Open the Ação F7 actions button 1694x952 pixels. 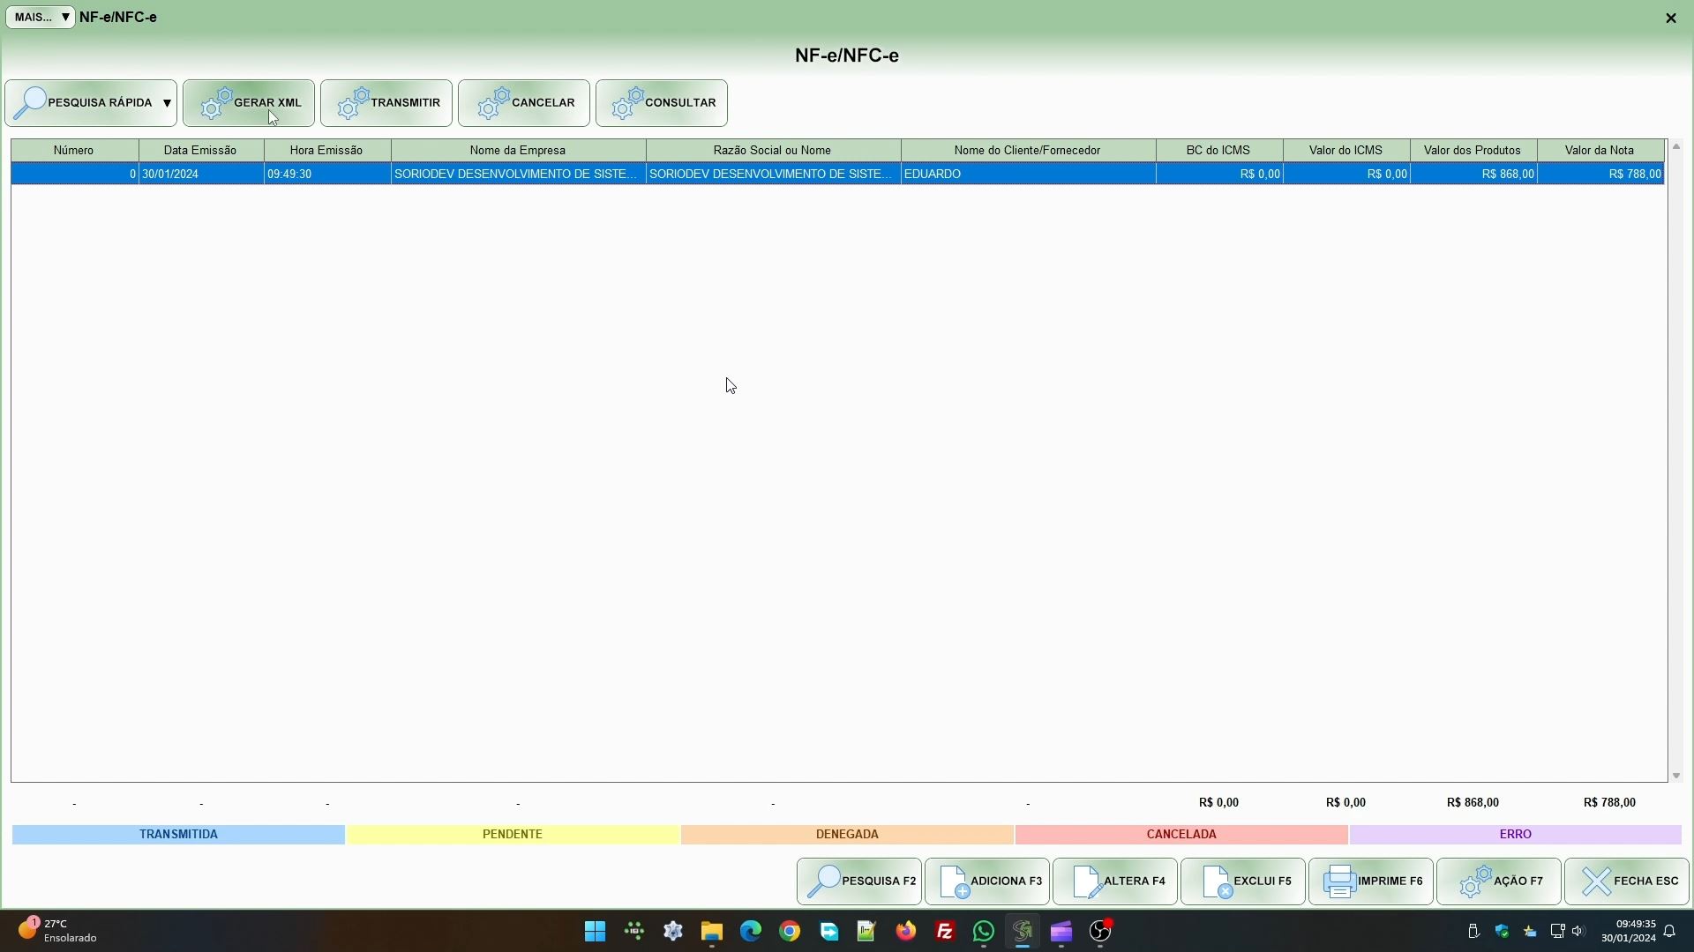coord(1498,881)
